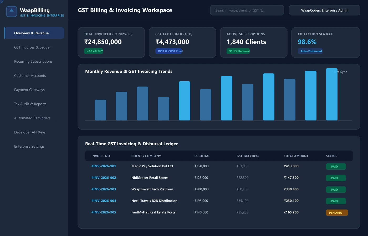Viewport: 368px width, 236px height.
Task: Click the PENDING status badge
Action: coord(337,213)
